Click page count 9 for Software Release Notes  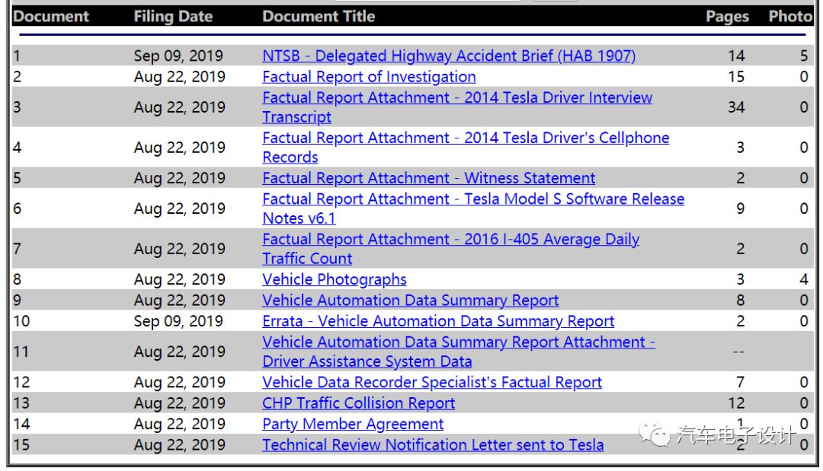point(740,208)
